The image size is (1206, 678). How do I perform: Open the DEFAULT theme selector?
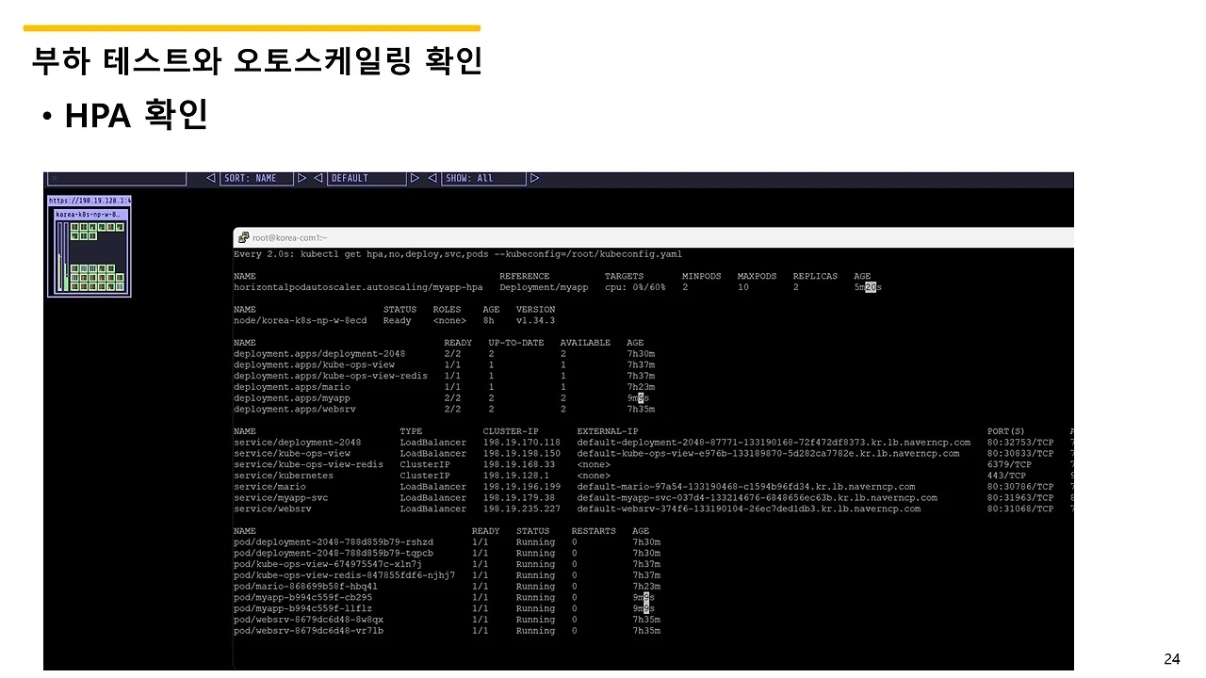coord(368,178)
